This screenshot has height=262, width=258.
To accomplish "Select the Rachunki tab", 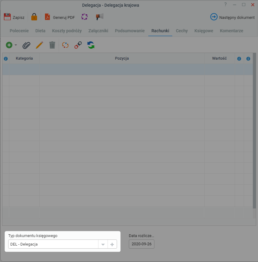I will point(160,31).
